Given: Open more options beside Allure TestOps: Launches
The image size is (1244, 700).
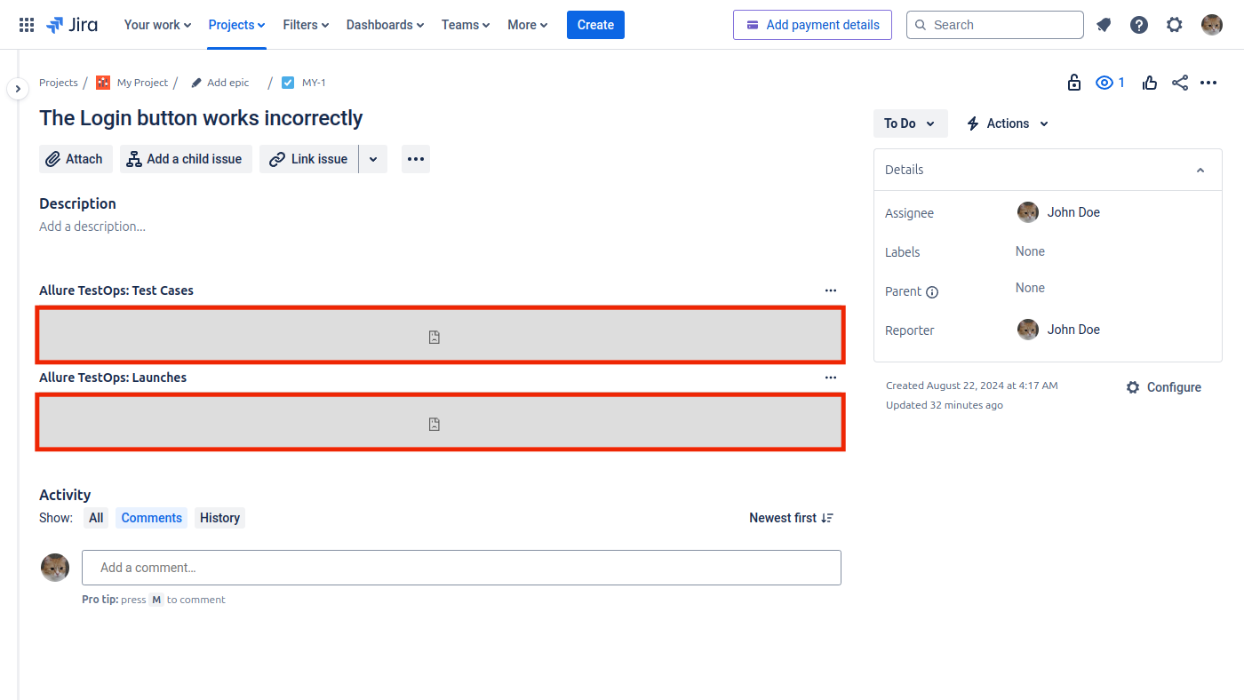Looking at the screenshot, I should pyautogui.click(x=831, y=378).
